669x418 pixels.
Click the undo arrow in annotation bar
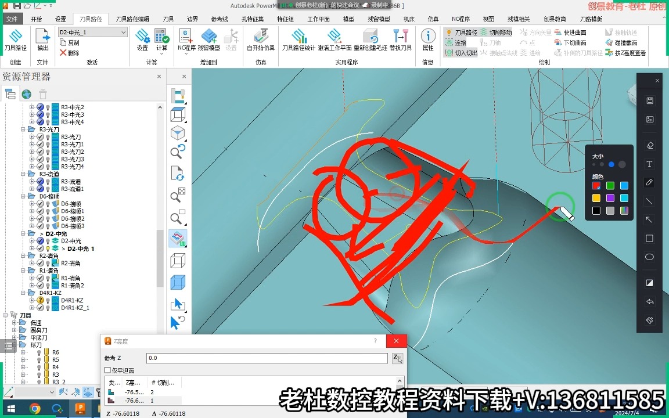[649, 301]
